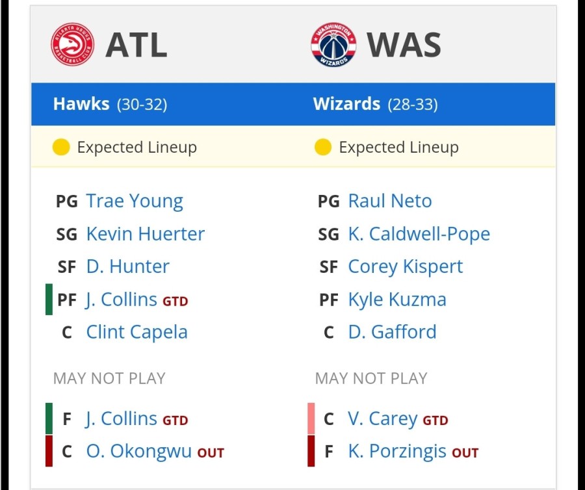The width and height of the screenshot is (585, 490).
Task: Click the dark red bar beside K. Porzingis
Action: (x=311, y=451)
